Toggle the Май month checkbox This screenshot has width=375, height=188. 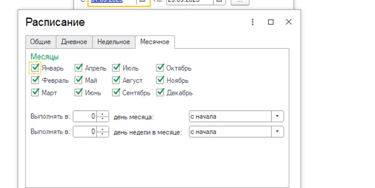(78, 80)
